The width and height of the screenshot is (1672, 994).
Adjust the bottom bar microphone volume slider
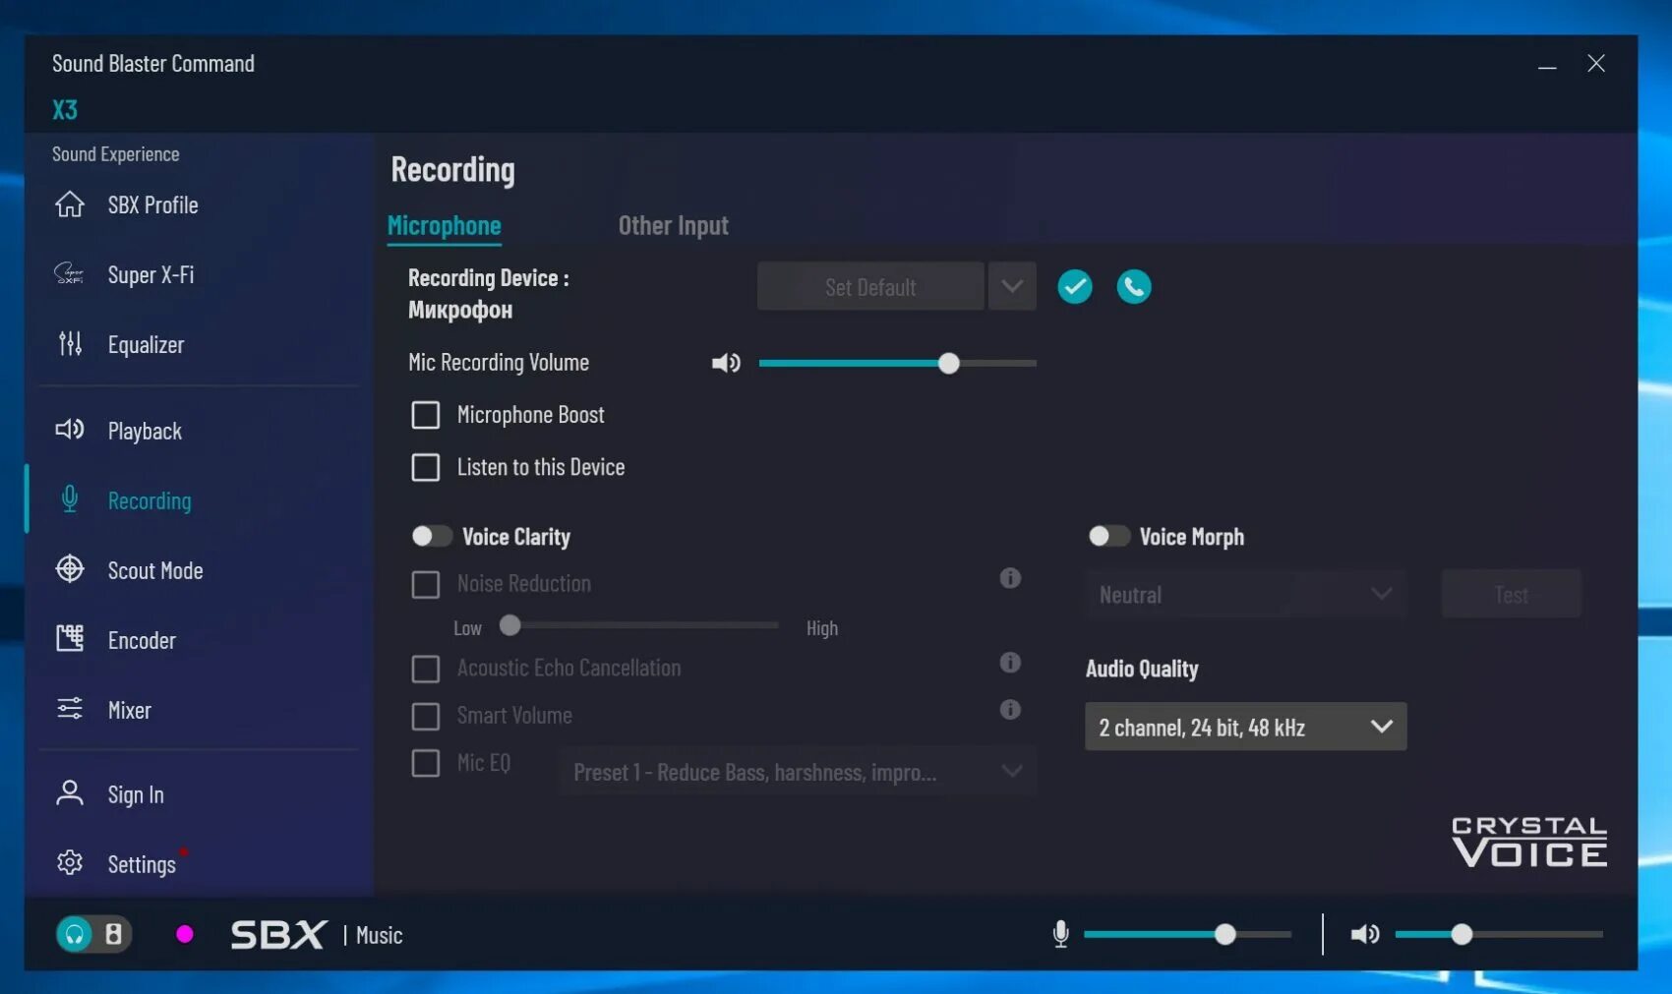pos(1188,934)
